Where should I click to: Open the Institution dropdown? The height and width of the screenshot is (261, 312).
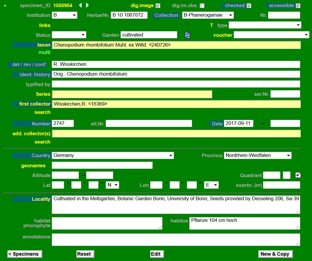tap(64, 15)
